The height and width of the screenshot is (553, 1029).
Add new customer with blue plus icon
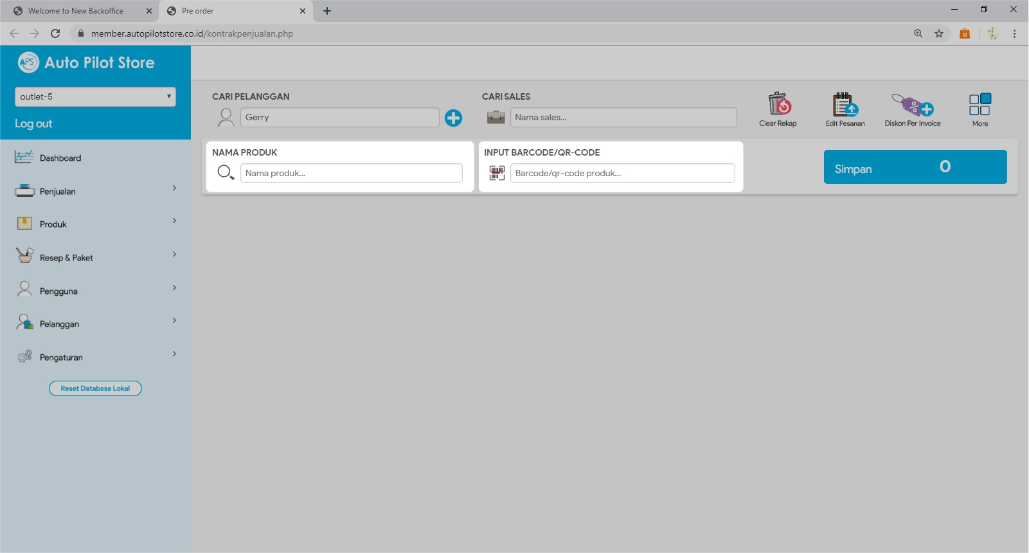point(453,118)
